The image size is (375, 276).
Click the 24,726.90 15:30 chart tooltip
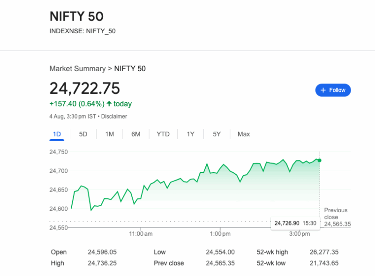295,223
